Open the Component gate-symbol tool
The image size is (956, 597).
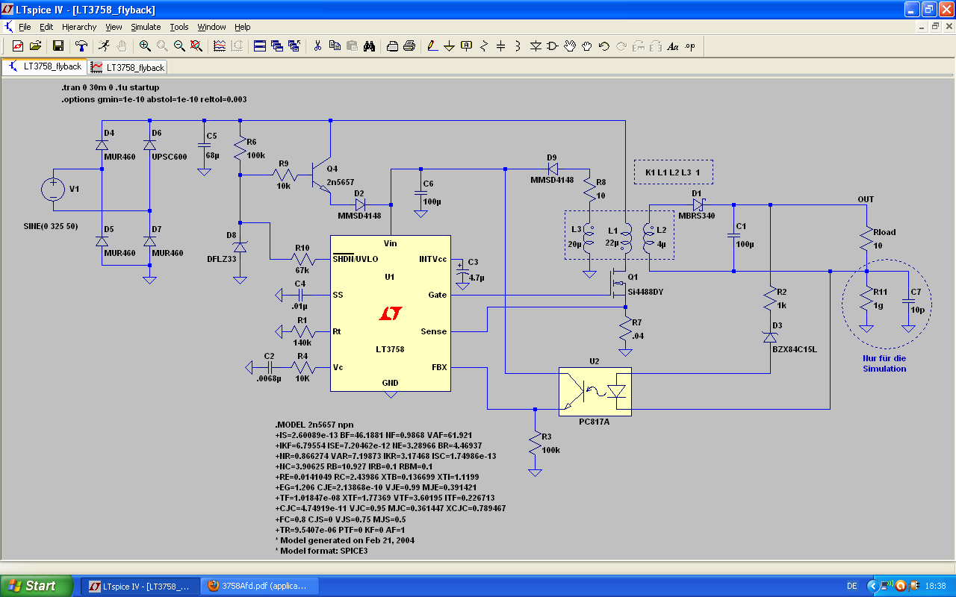(x=553, y=46)
